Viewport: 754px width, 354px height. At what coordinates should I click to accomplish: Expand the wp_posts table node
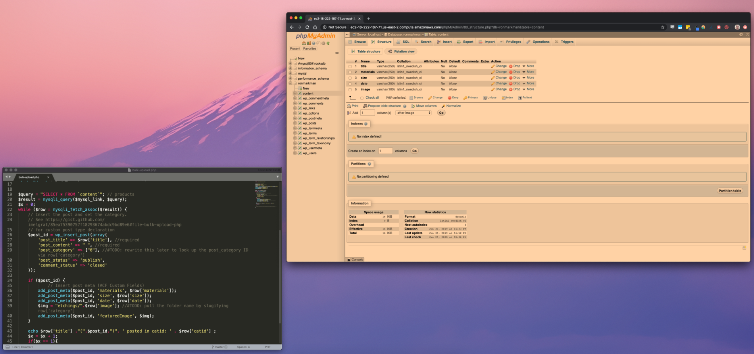(x=295, y=123)
